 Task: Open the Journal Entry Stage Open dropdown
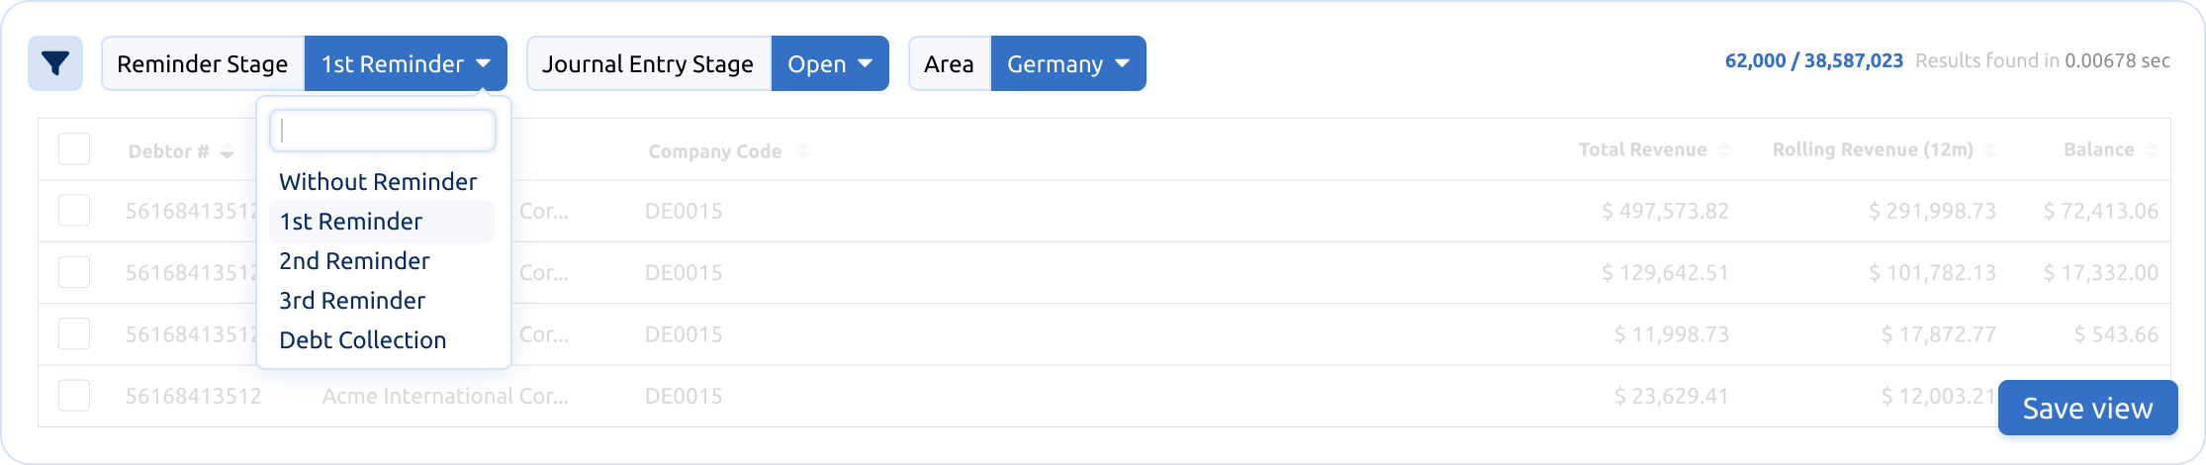830,63
